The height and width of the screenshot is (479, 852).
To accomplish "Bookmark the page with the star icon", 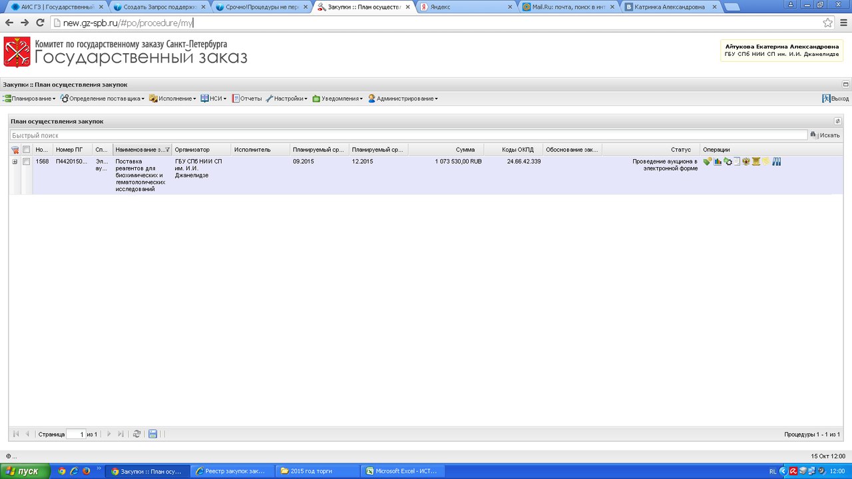I will (827, 23).
